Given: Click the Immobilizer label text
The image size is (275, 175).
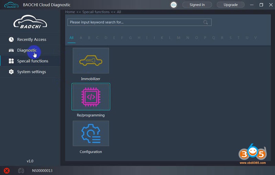Looking at the screenshot, I should 91,79.
